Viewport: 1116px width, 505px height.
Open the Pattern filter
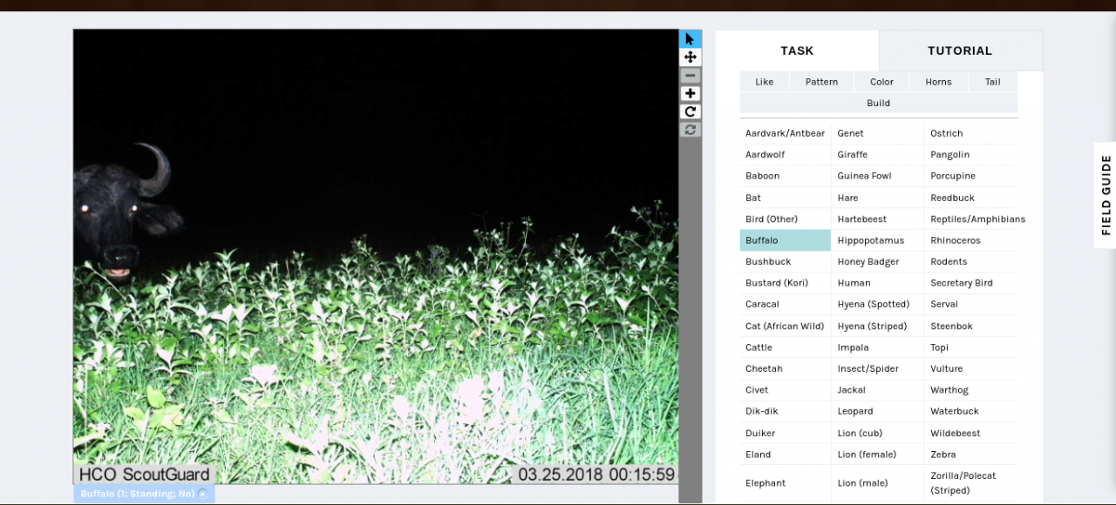821,82
